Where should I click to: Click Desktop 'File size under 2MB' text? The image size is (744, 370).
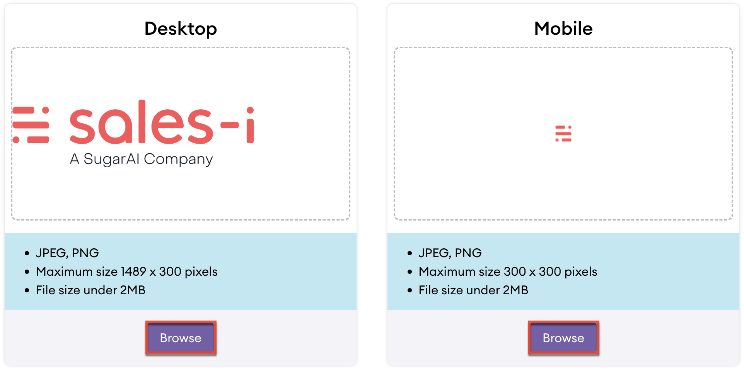[90, 290]
